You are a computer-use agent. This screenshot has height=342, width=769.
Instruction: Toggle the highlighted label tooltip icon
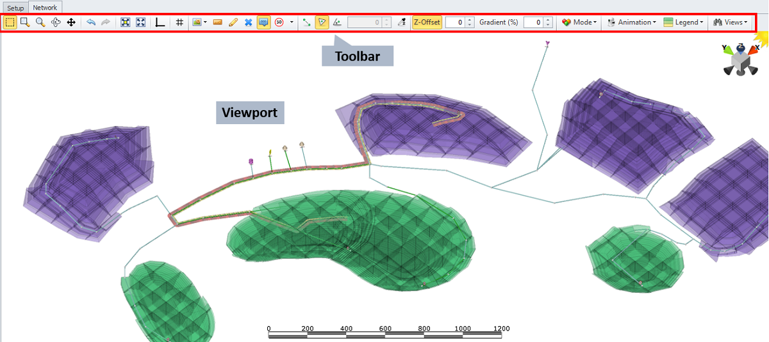click(x=263, y=22)
